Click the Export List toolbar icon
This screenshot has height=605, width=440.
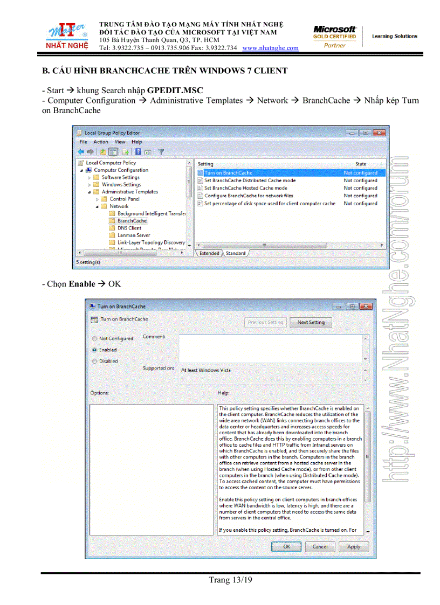[x=126, y=151]
